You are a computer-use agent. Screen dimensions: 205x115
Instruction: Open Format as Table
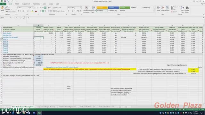tap(93, 10)
